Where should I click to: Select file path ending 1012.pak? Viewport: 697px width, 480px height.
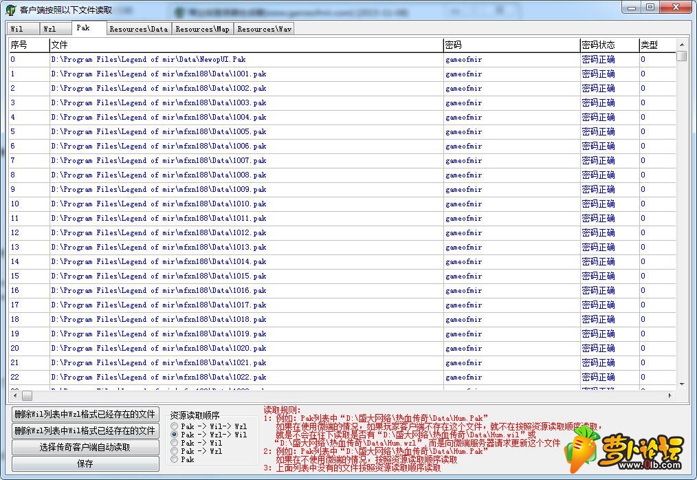[158, 232]
